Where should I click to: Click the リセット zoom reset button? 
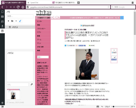[107, 107]
